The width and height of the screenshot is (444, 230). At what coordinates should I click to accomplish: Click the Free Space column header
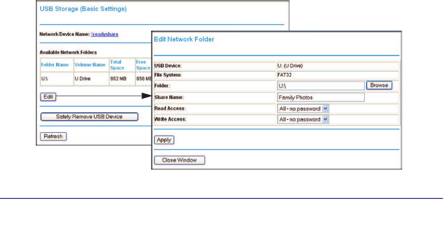(x=143, y=65)
